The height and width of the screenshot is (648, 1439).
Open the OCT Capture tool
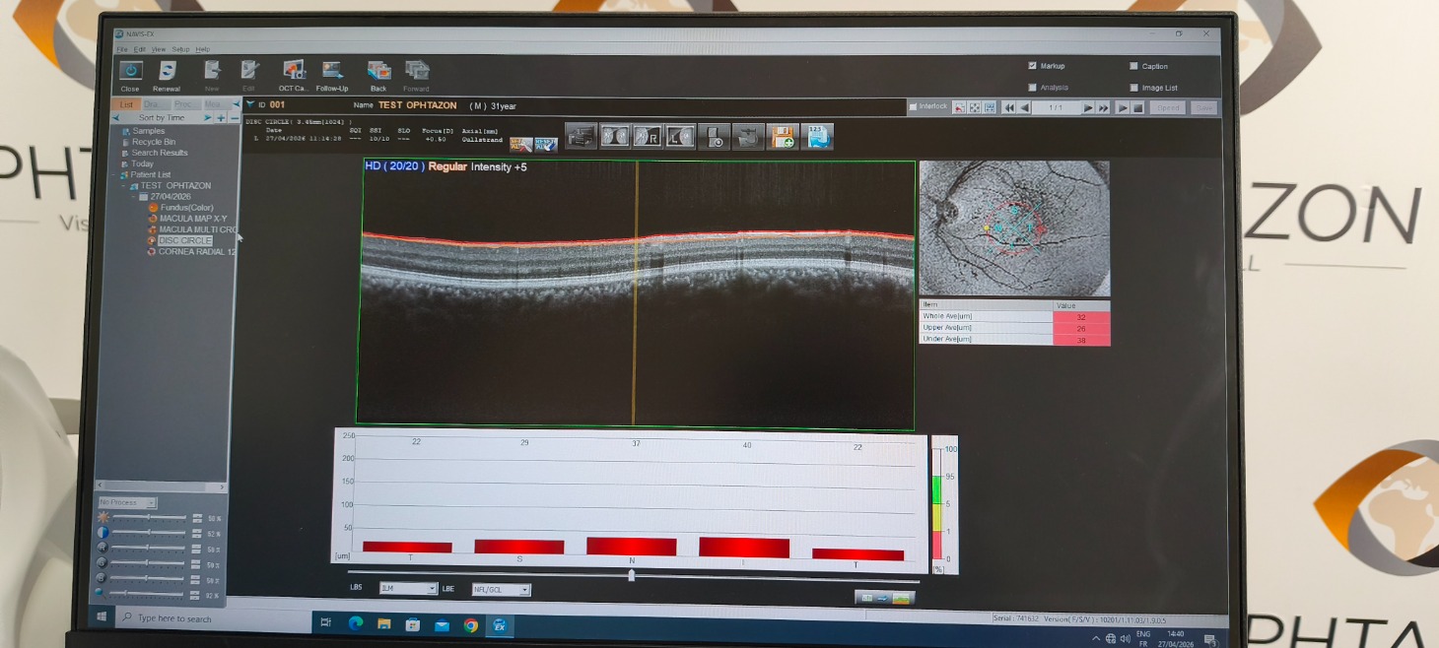pos(293,72)
